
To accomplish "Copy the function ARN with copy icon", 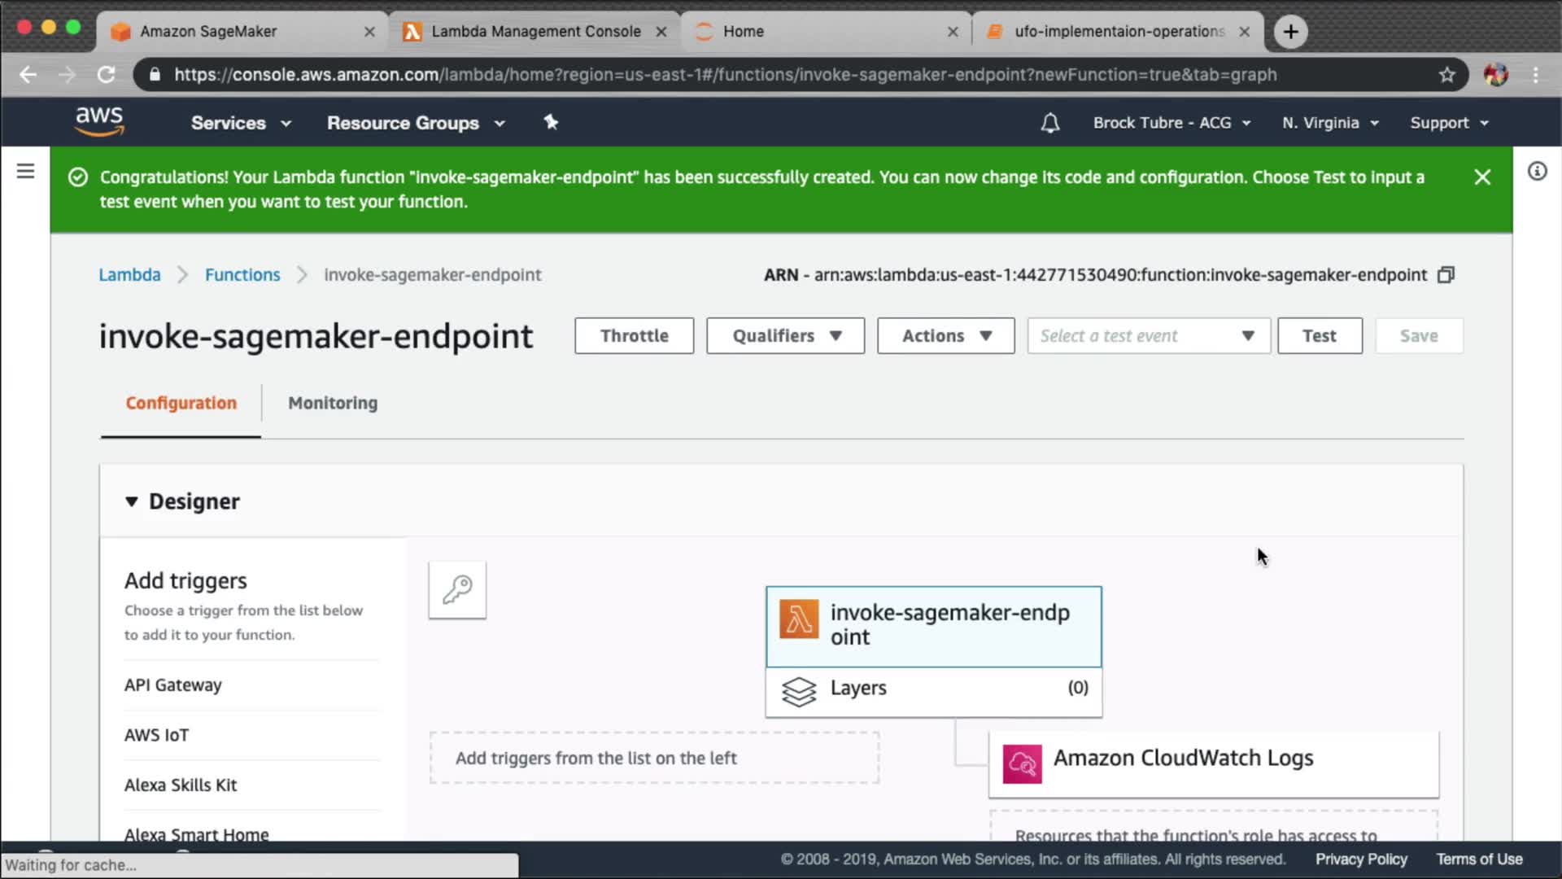I will pyautogui.click(x=1446, y=275).
